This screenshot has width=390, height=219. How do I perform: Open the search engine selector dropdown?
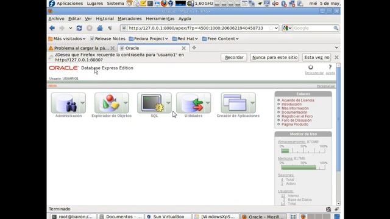click(x=287, y=28)
